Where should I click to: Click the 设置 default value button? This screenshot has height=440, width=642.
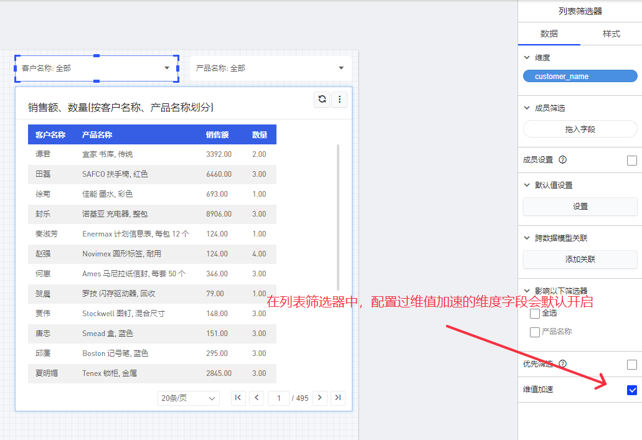click(580, 207)
